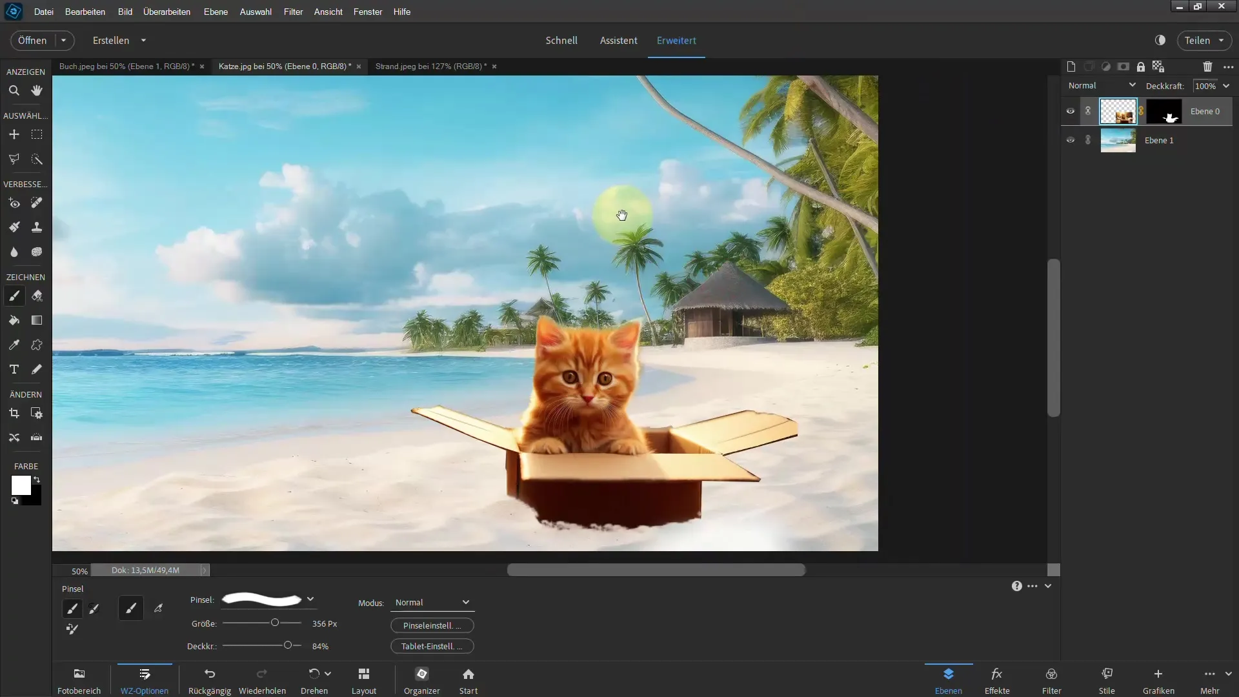Toggle foreground/background color swap
The width and height of the screenshot is (1239, 697).
pyautogui.click(x=37, y=479)
